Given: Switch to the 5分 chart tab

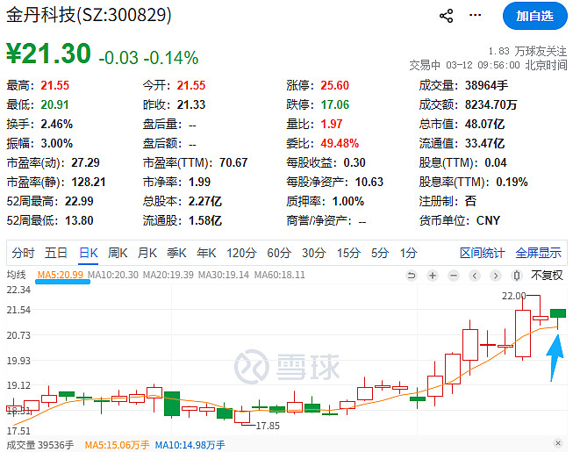Looking at the screenshot, I should click(380, 253).
